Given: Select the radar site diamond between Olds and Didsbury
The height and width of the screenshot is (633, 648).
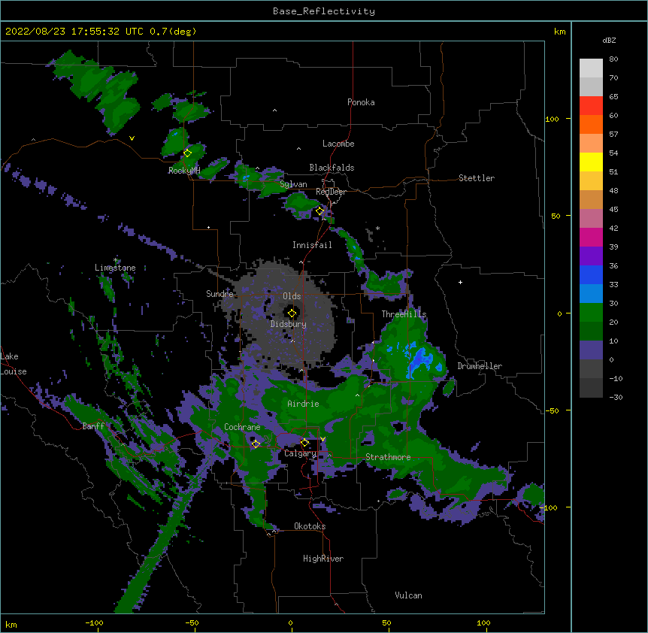Looking at the screenshot, I should (292, 313).
